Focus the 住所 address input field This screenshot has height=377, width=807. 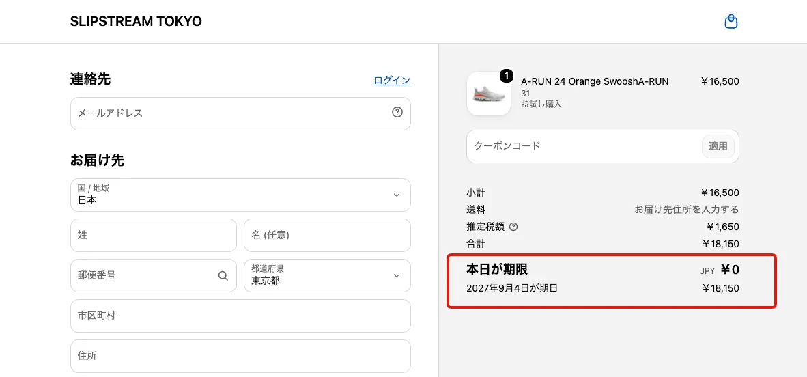coord(240,356)
